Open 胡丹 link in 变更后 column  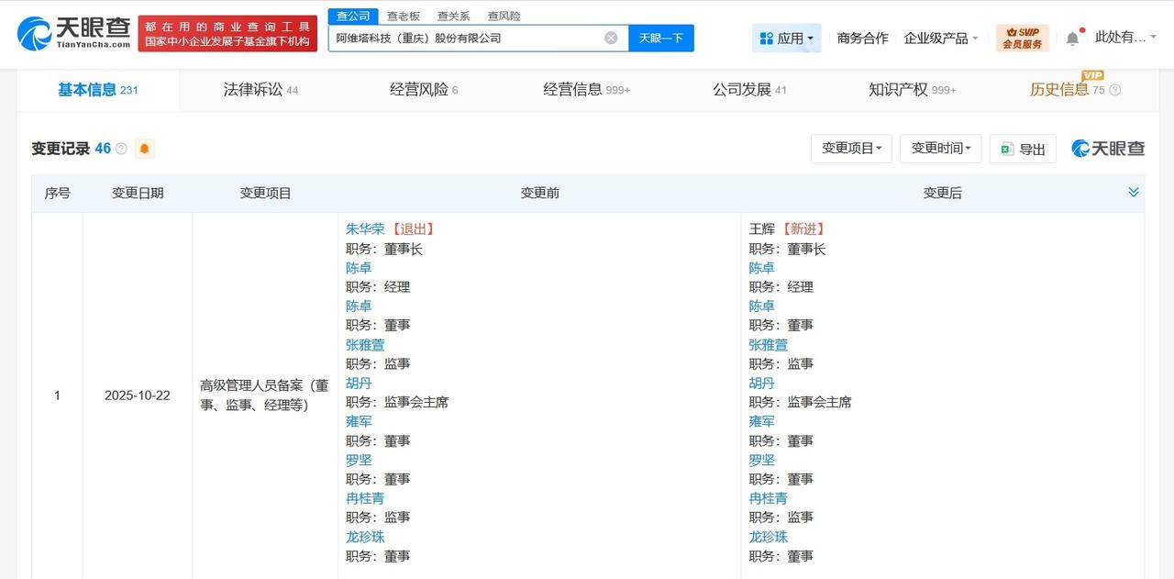pos(762,383)
